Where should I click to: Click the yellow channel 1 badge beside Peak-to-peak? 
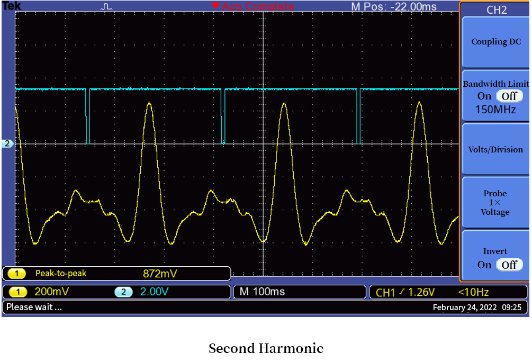17,274
